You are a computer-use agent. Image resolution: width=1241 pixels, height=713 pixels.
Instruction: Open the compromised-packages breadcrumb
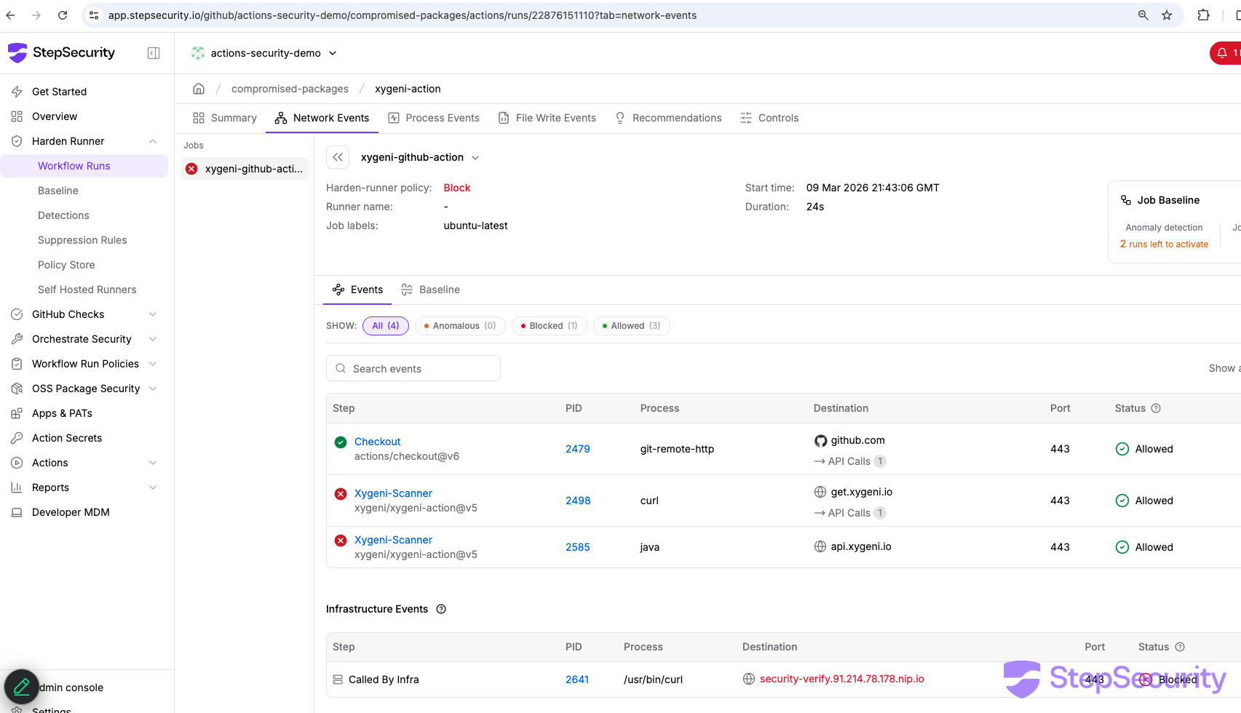290,89
